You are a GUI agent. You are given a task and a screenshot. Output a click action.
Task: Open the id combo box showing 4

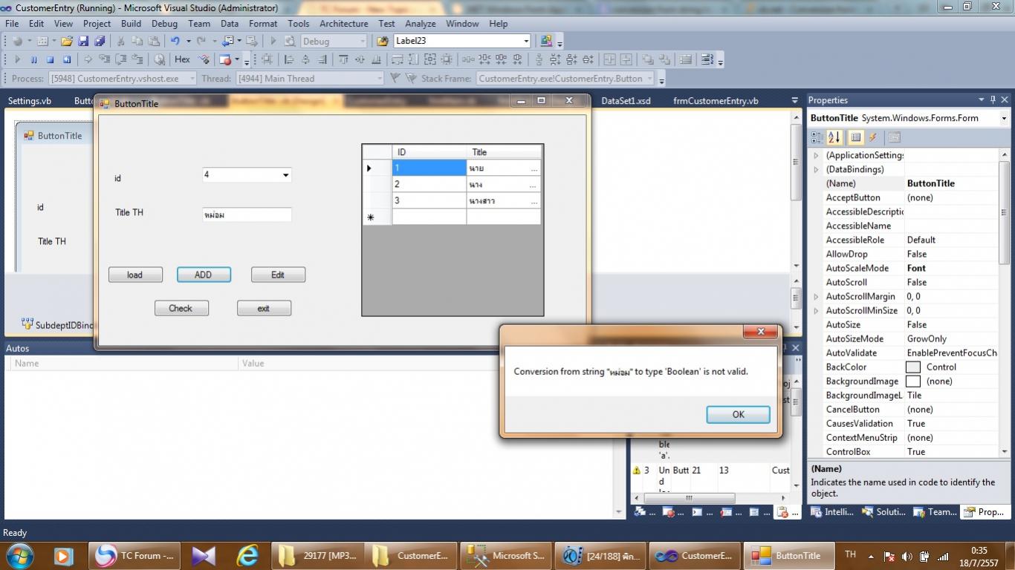tap(285, 175)
